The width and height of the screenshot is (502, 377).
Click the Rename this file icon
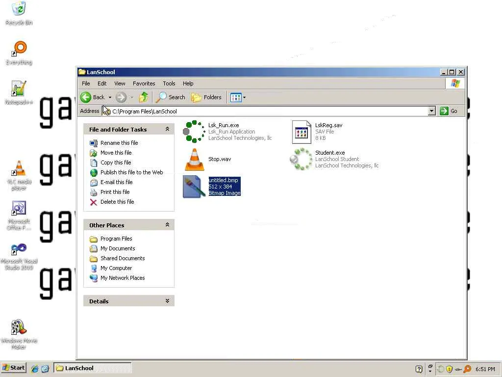coord(94,143)
